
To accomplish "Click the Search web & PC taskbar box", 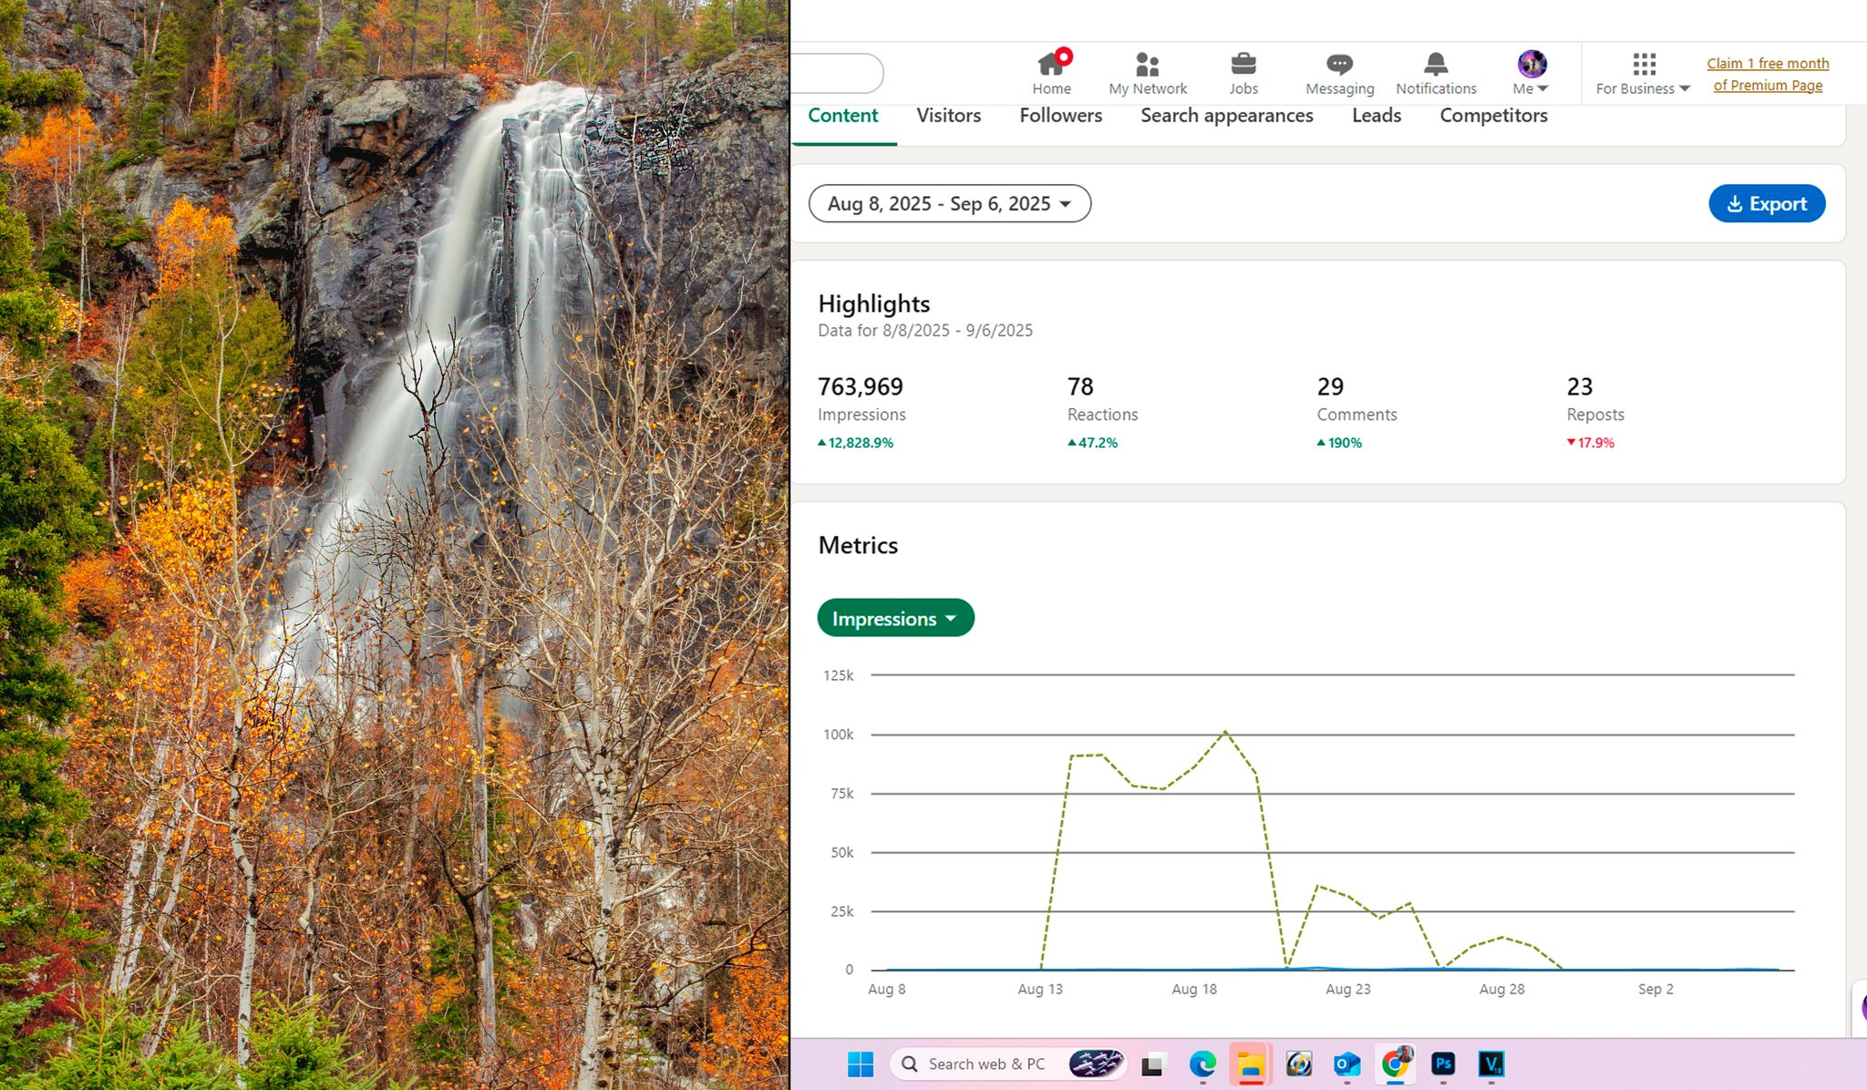I will [1008, 1064].
